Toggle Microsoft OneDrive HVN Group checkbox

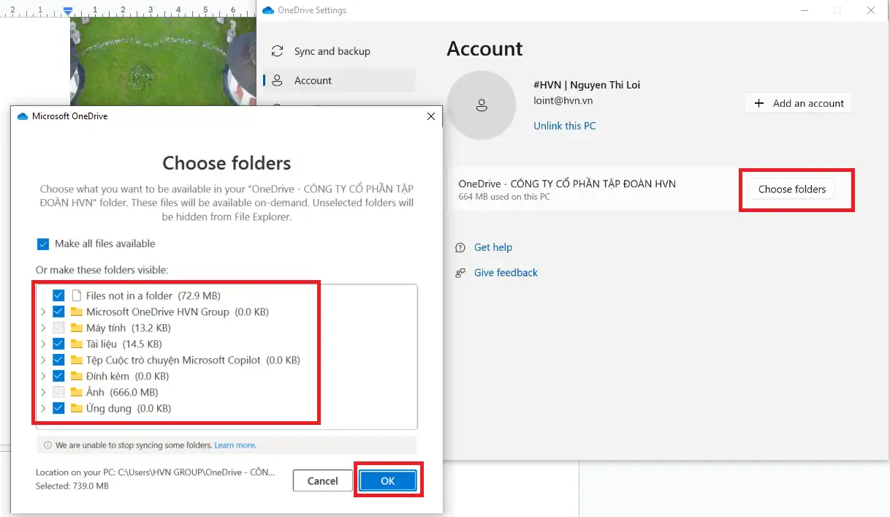pos(58,312)
